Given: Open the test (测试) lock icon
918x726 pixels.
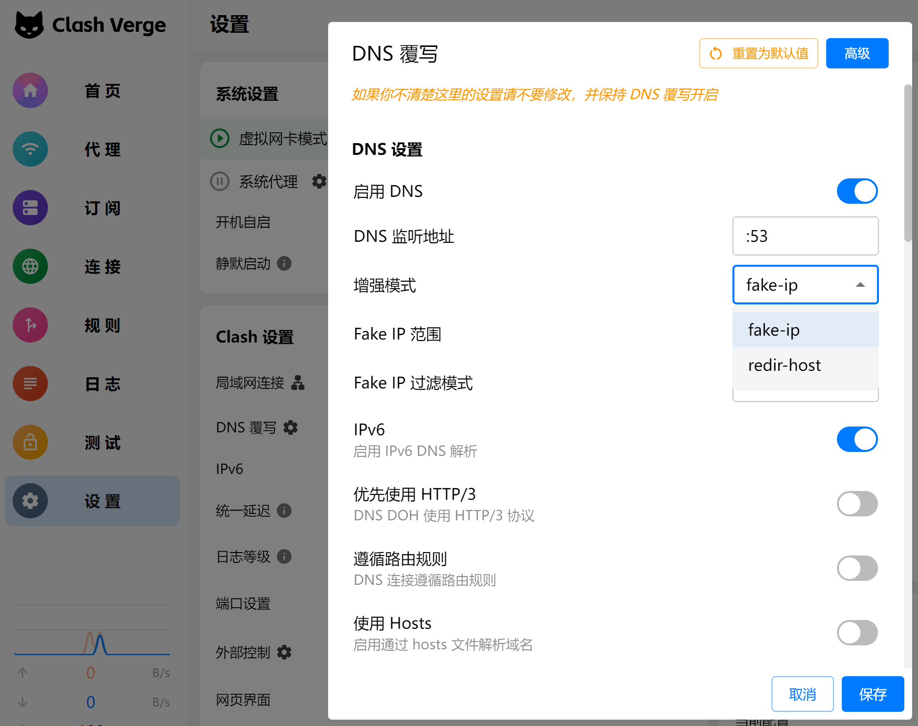Looking at the screenshot, I should click(30, 443).
